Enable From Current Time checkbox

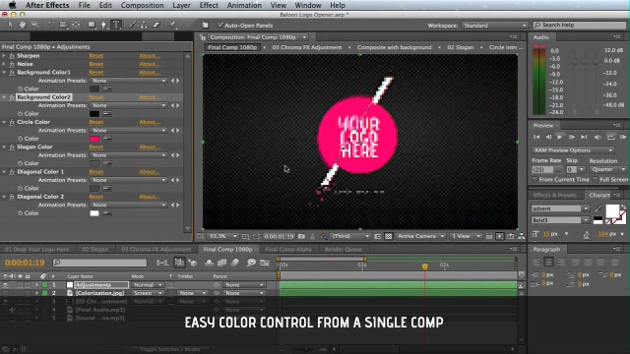535,179
